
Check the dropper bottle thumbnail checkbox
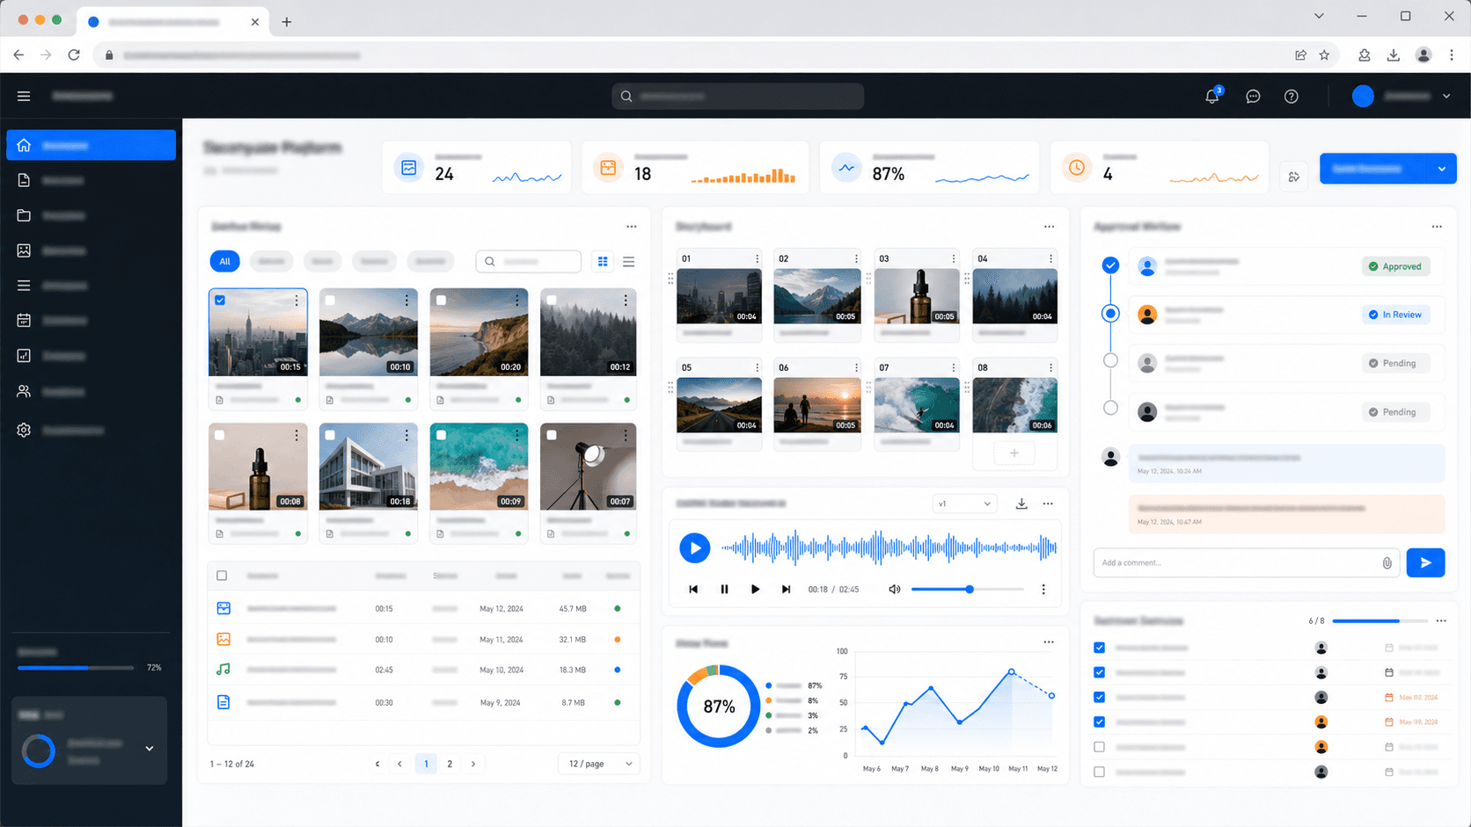[x=220, y=435]
